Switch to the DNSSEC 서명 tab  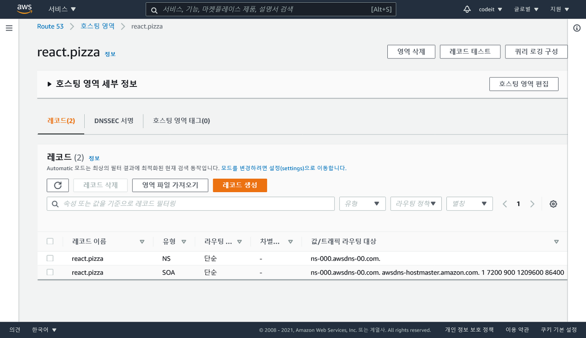click(x=114, y=121)
